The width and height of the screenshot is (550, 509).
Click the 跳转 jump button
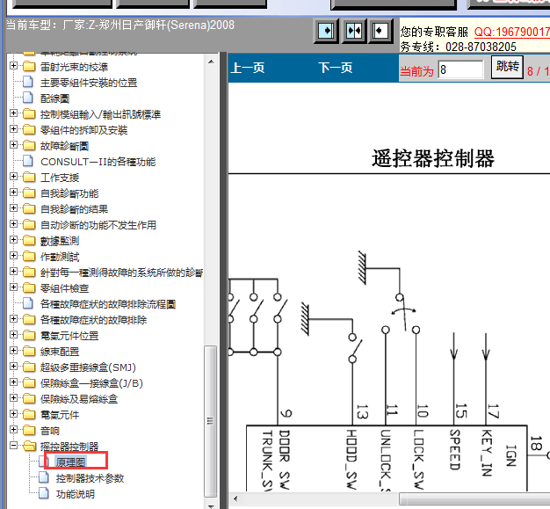(507, 67)
